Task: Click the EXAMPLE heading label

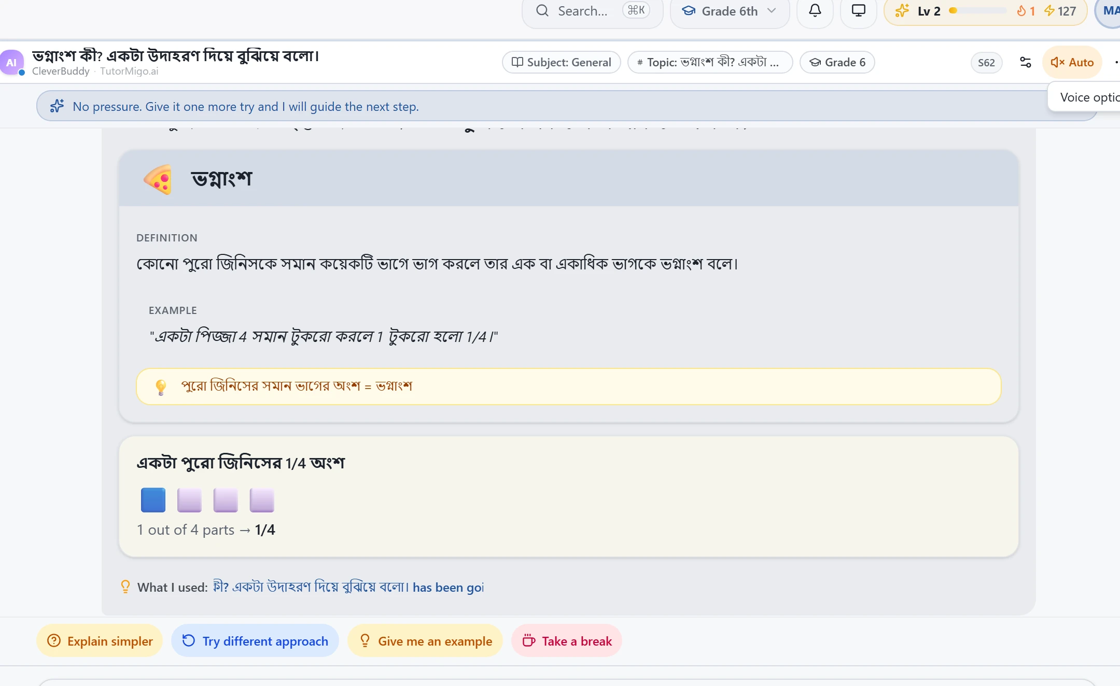Action: pyautogui.click(x=173, y=310)
